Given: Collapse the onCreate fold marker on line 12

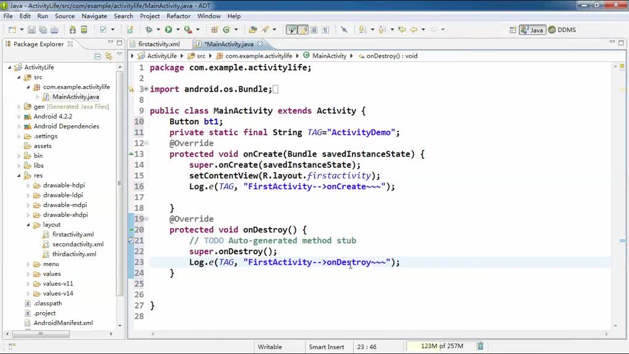Looking at the screenshot, I should click(x=146, y=143).
